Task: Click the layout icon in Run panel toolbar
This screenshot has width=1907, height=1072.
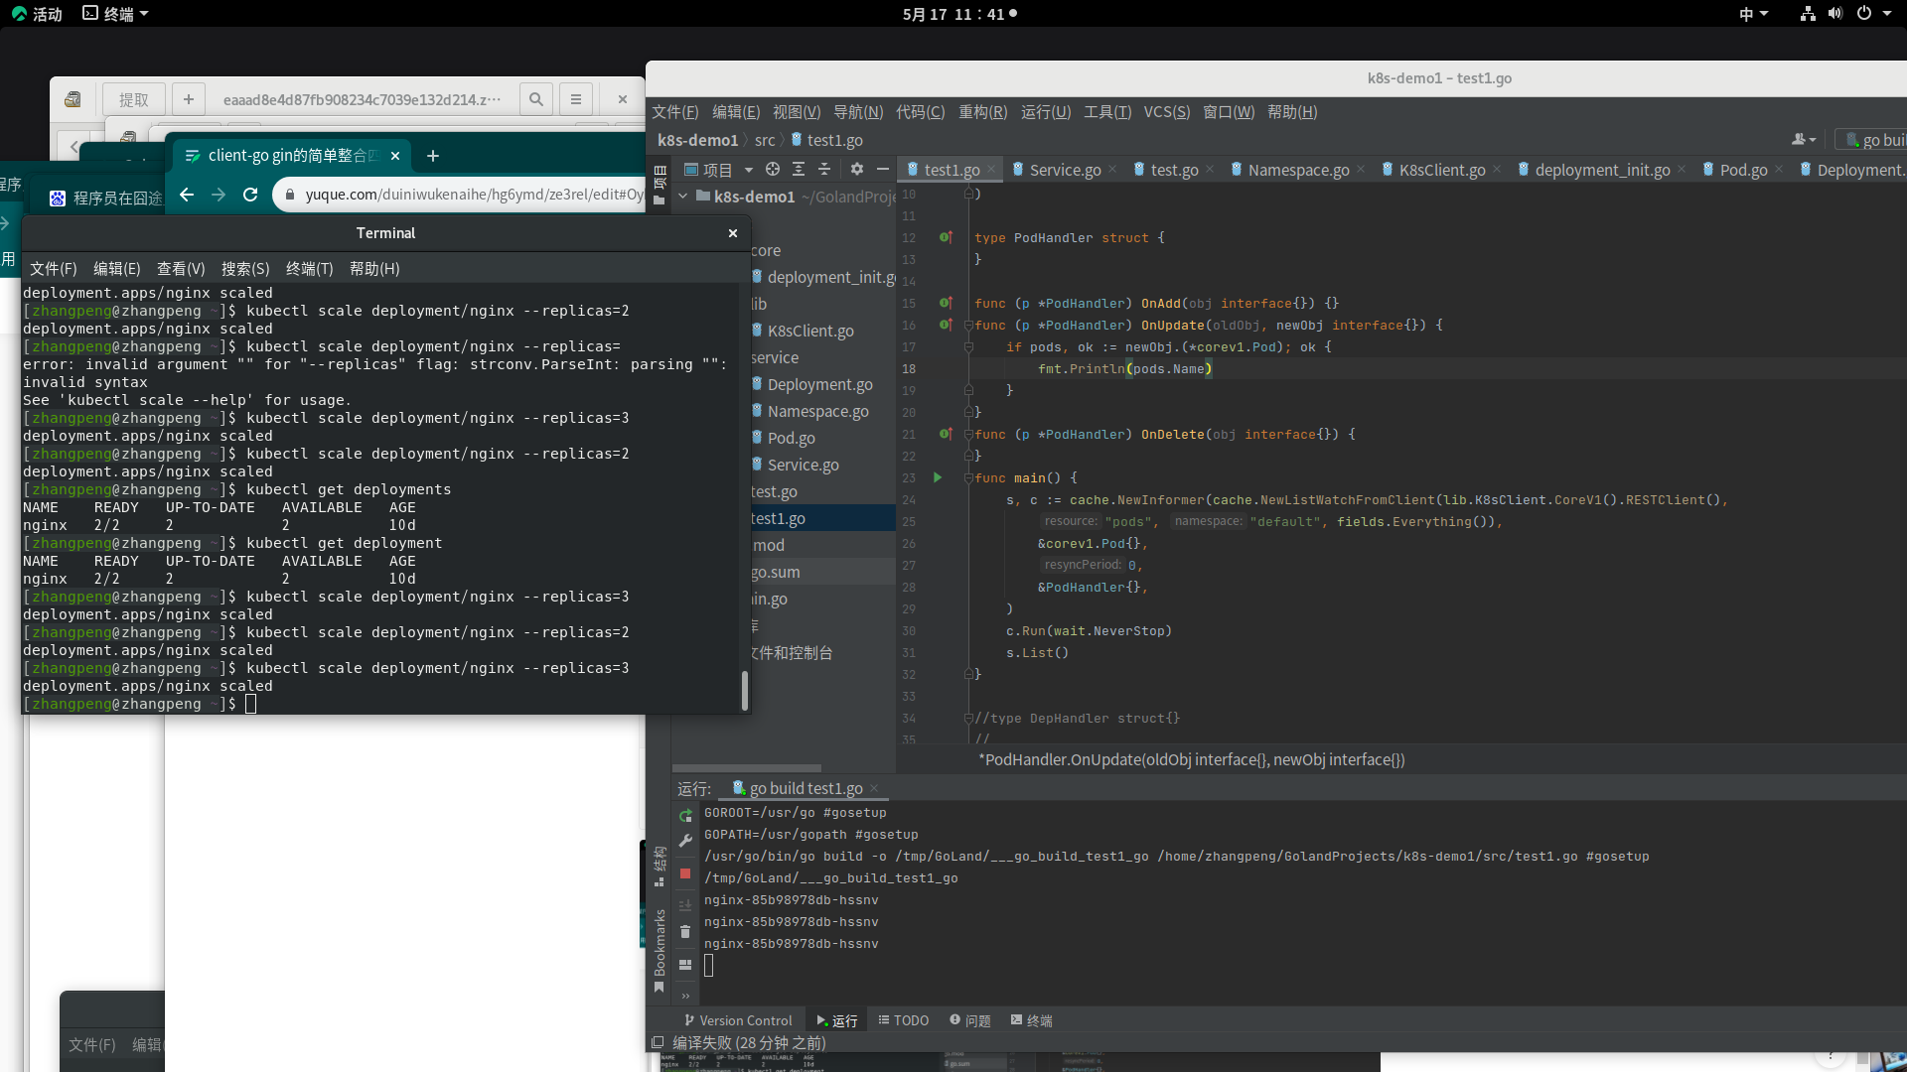Action: tap(685, 964)
